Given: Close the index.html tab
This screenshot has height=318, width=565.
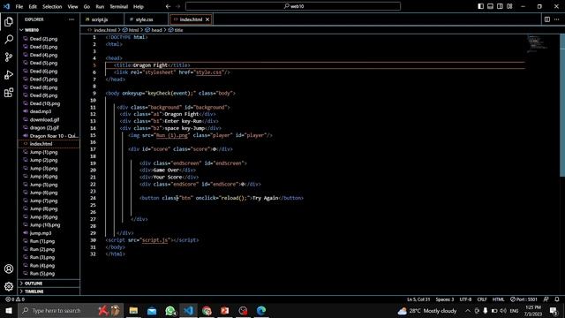Looking at the screenshot, I should click(x=207, y=19).
